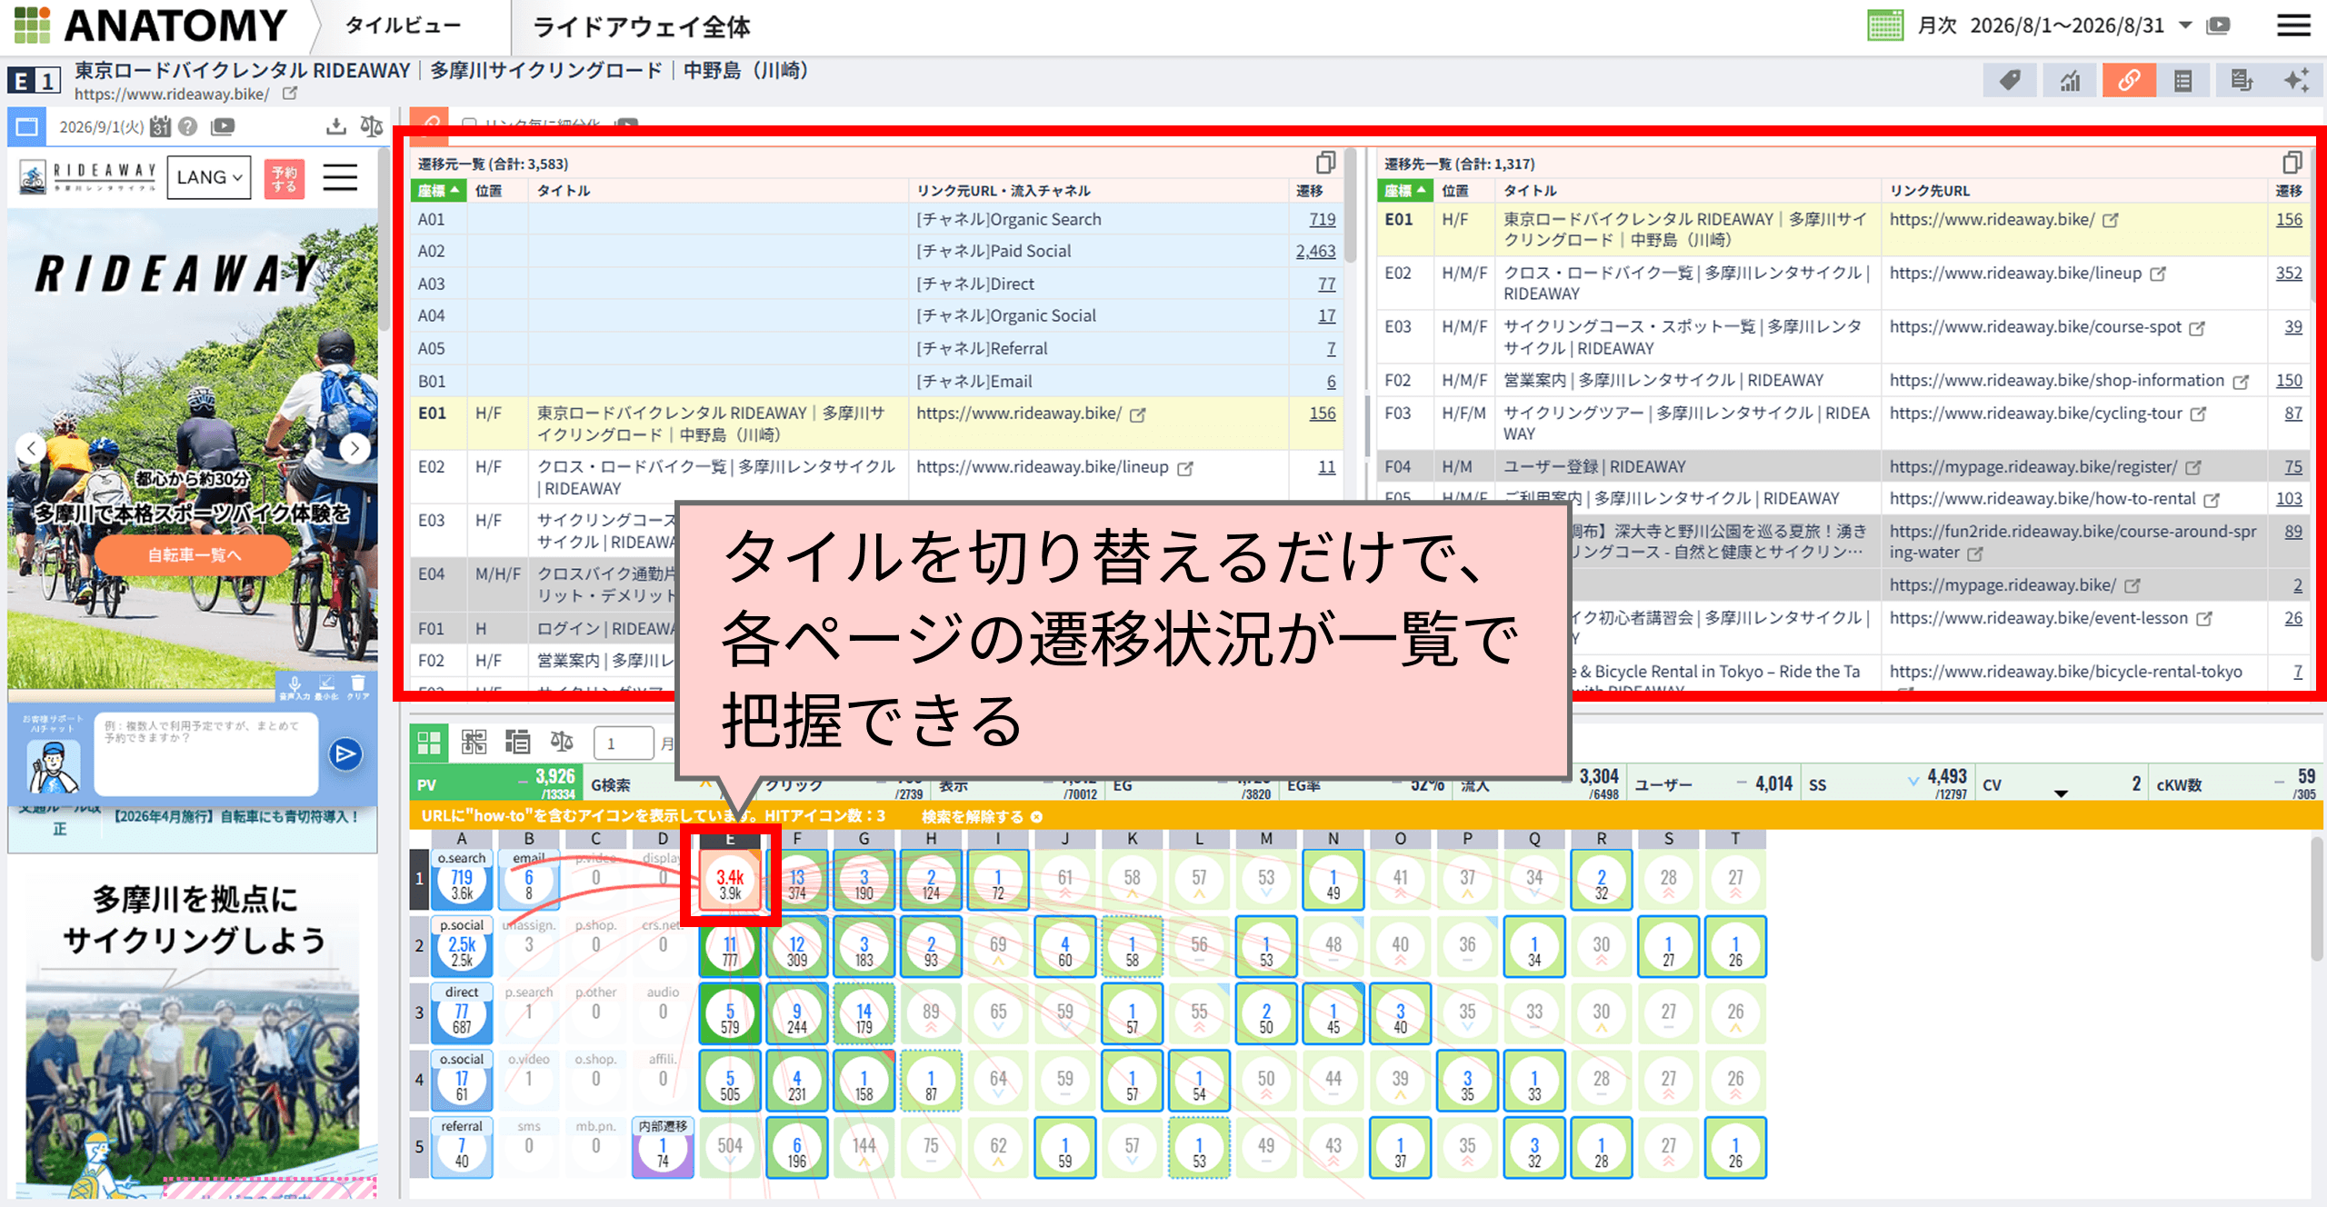Select the green tile grid view icon

coord(429,743)
